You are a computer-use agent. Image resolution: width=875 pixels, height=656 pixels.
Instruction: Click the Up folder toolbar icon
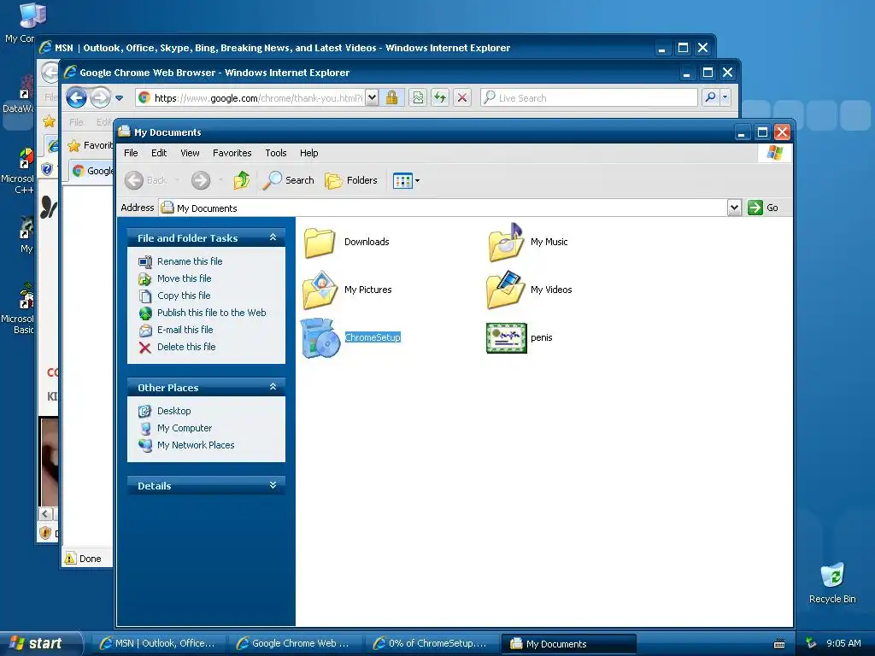(242, 180)
